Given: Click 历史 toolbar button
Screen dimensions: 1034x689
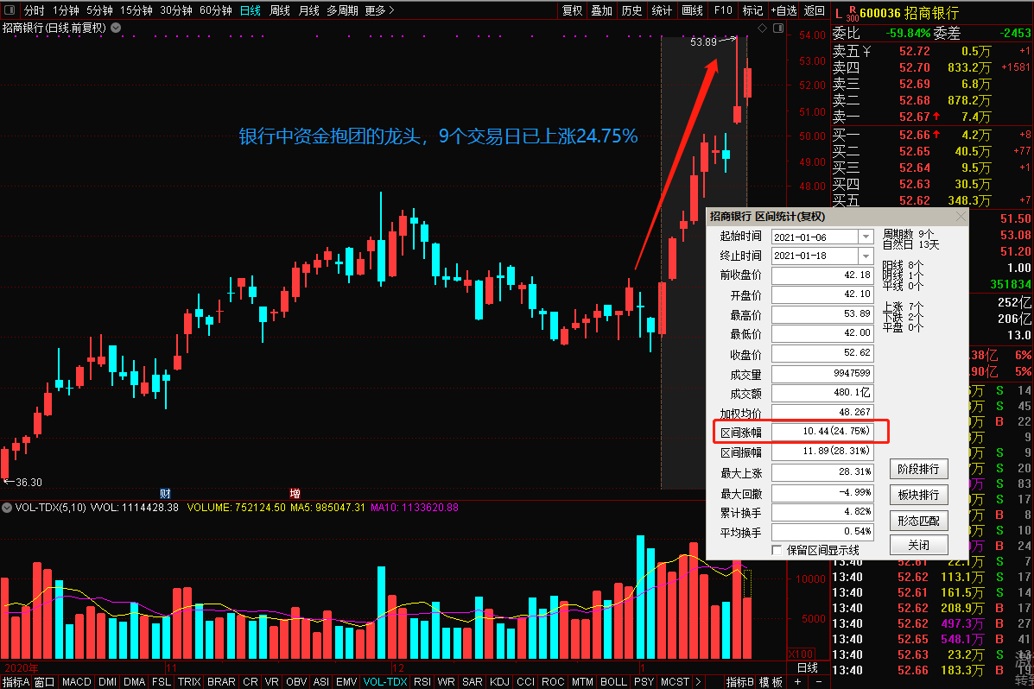Looking at the screenshot, I should click(x=631, y=9).
